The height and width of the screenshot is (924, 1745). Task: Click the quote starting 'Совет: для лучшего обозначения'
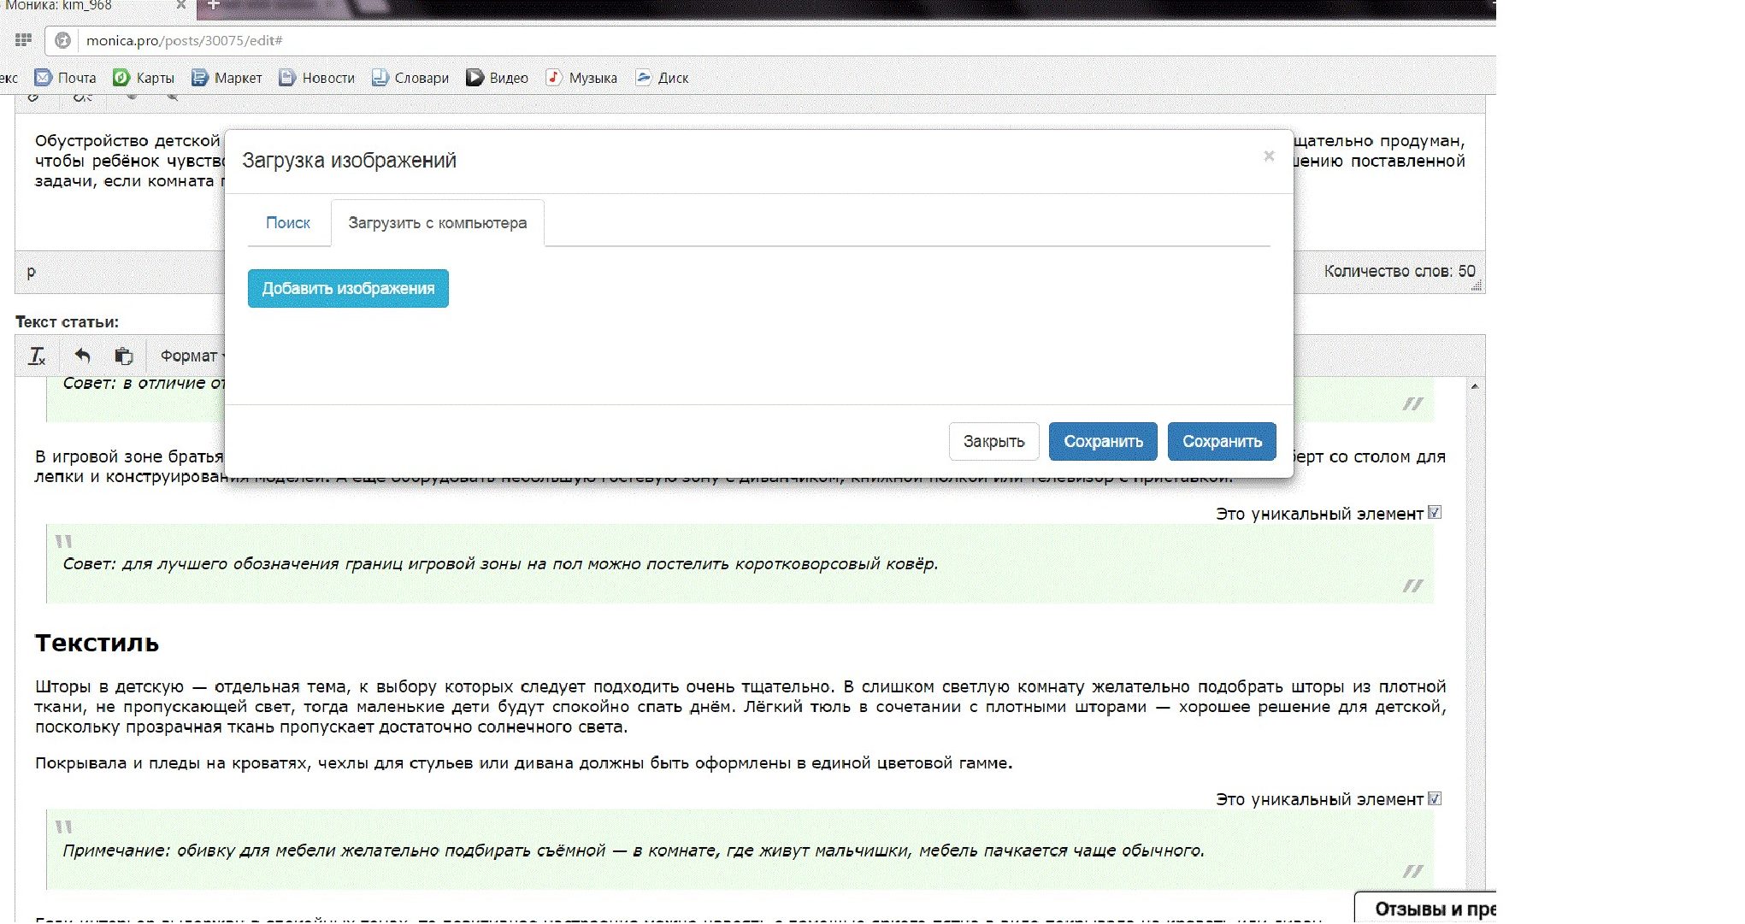[500, 564]
